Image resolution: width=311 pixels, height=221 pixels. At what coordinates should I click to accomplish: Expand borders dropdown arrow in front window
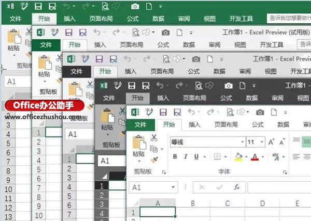pos(225,157)
